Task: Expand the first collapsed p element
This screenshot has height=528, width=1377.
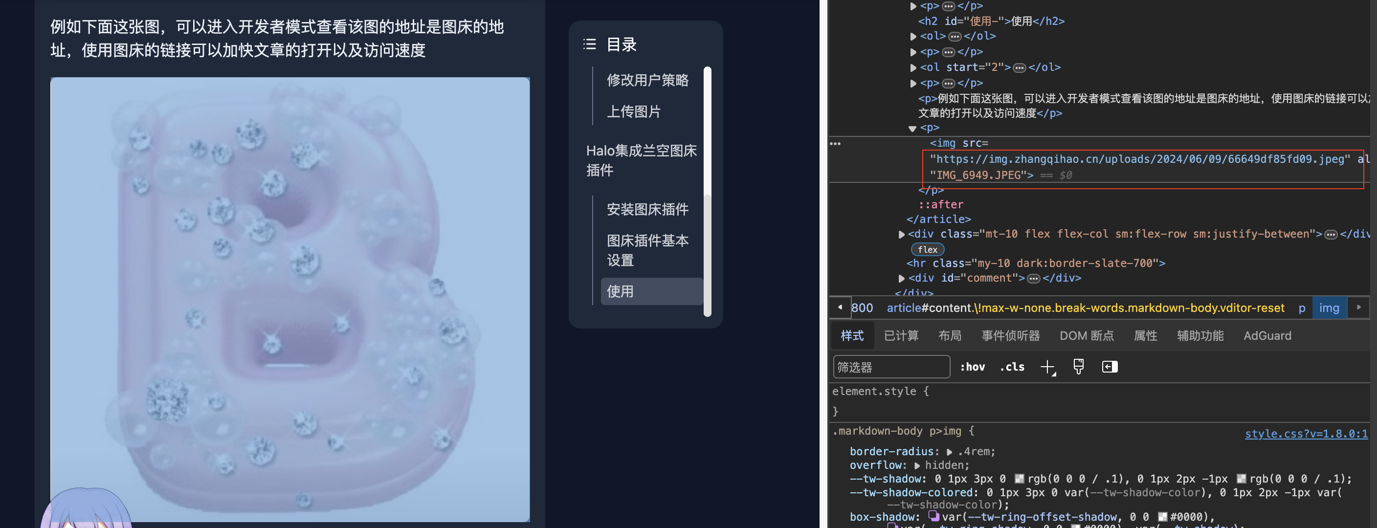Action: pyautogui.click(x=913, y=6)
